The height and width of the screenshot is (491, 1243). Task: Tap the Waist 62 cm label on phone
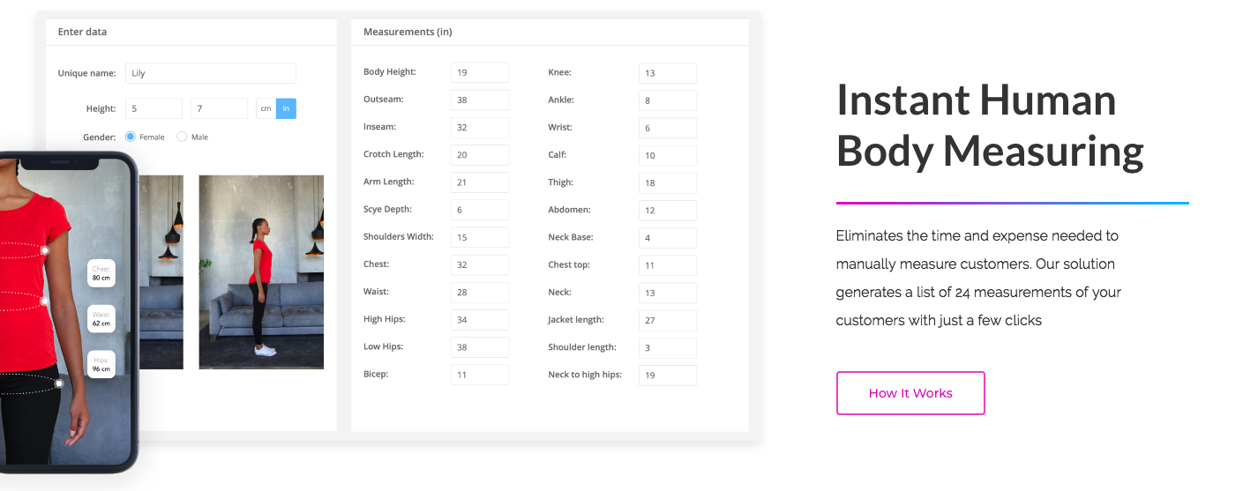point(101,318)
